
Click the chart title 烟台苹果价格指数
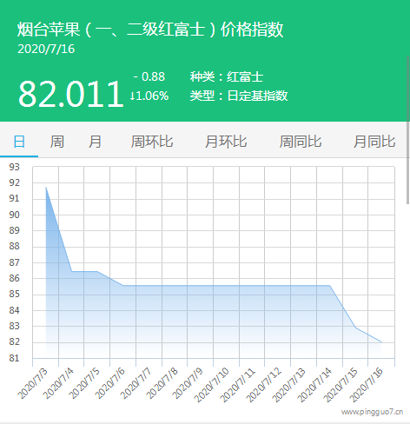click(x=150, y=30)
